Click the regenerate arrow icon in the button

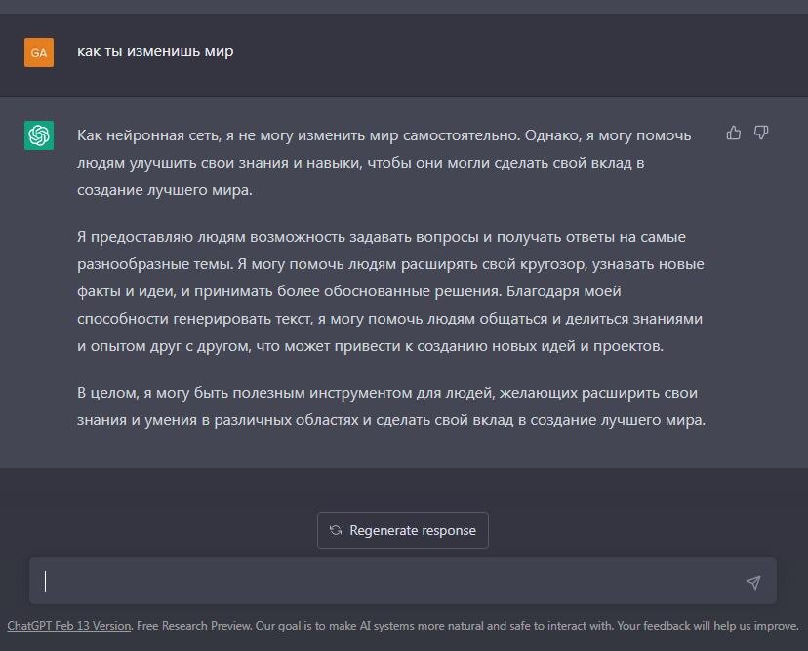335,530
